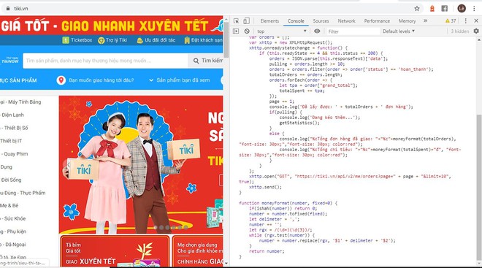Show more DevTools tabs chevron

(x=426, y=21)
